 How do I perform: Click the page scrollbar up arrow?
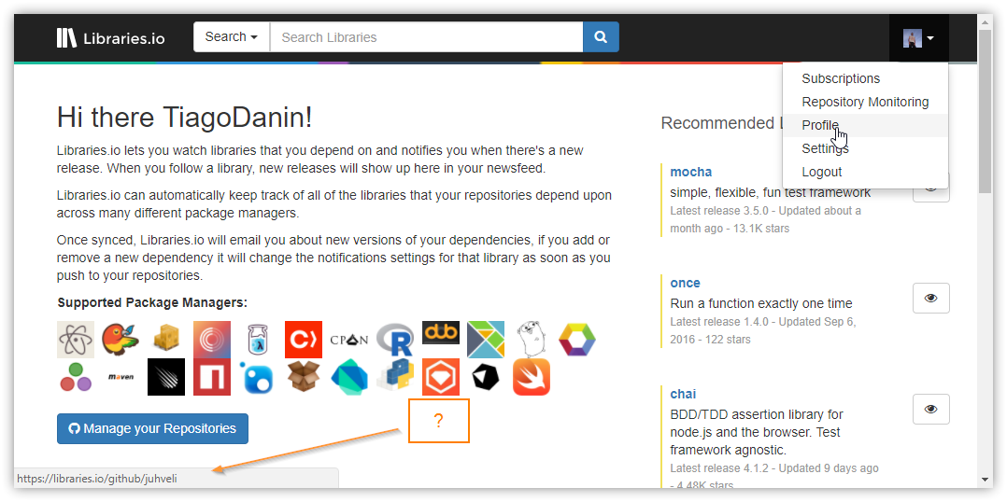tap(985, 21)
